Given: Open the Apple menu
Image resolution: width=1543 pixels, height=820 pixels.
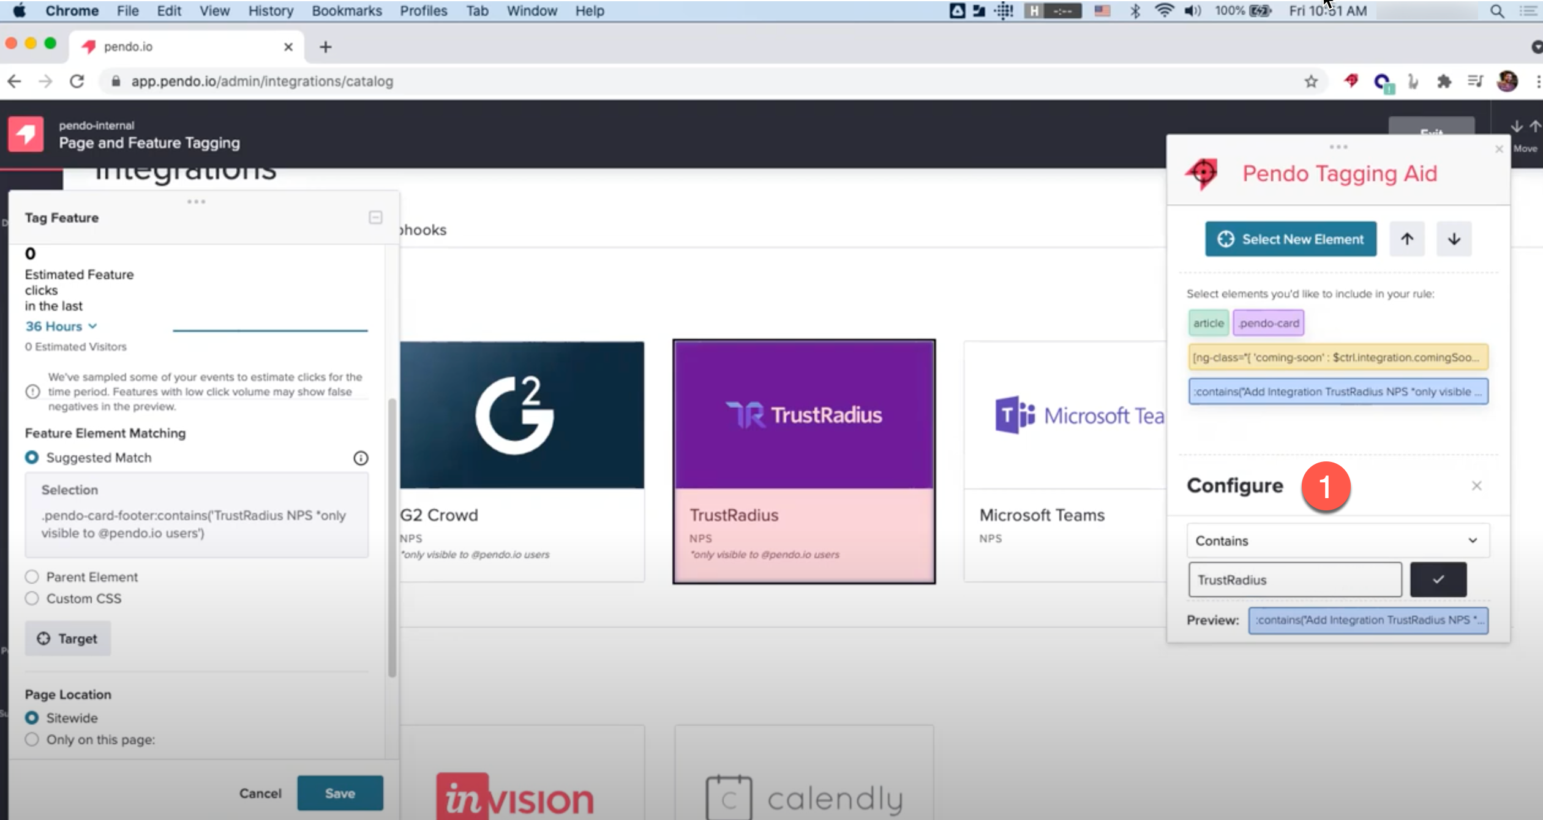Looking at the screenshot, I should (x=19, y=11).
